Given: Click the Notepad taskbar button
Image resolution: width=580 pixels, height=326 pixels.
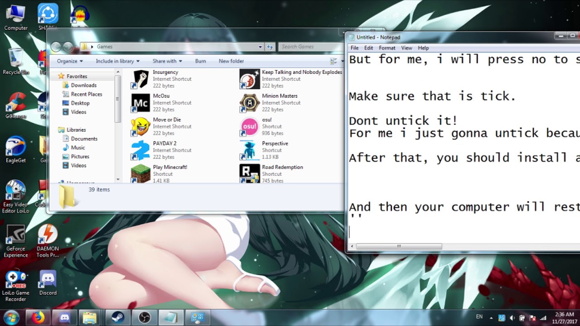Looking at the screenshot, I should (x=171, y=317).
